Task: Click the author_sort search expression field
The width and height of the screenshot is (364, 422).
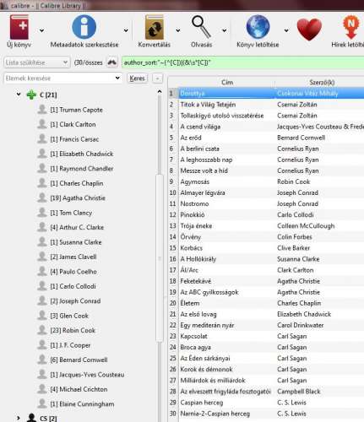Action: coord(242,62)
